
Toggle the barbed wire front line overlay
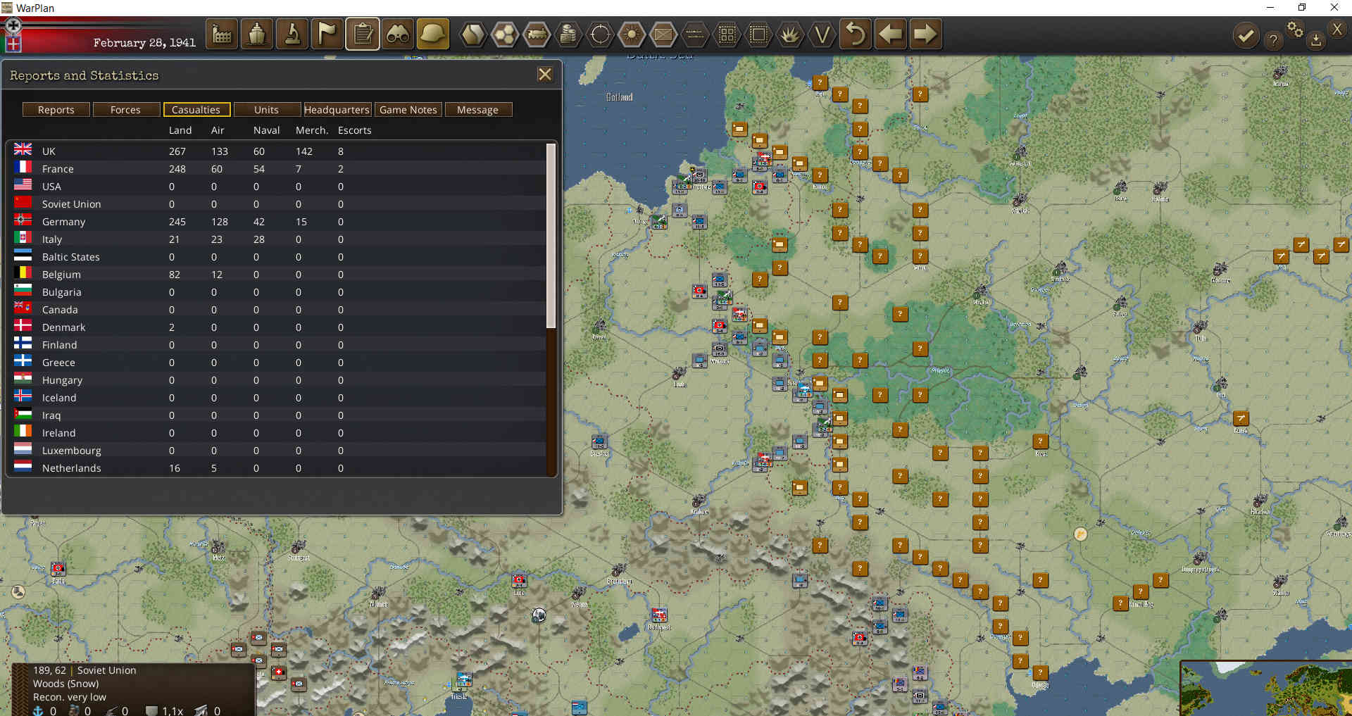click(x=695, y=34)
